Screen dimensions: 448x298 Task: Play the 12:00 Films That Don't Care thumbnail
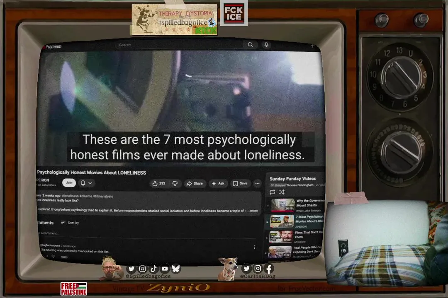pyautogui.click(x=280, y=237)
